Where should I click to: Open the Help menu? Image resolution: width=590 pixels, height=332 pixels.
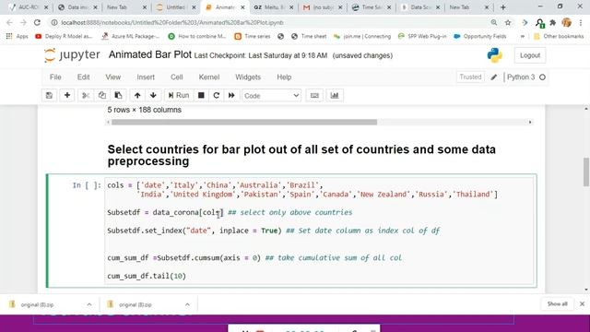click(284, 77)
